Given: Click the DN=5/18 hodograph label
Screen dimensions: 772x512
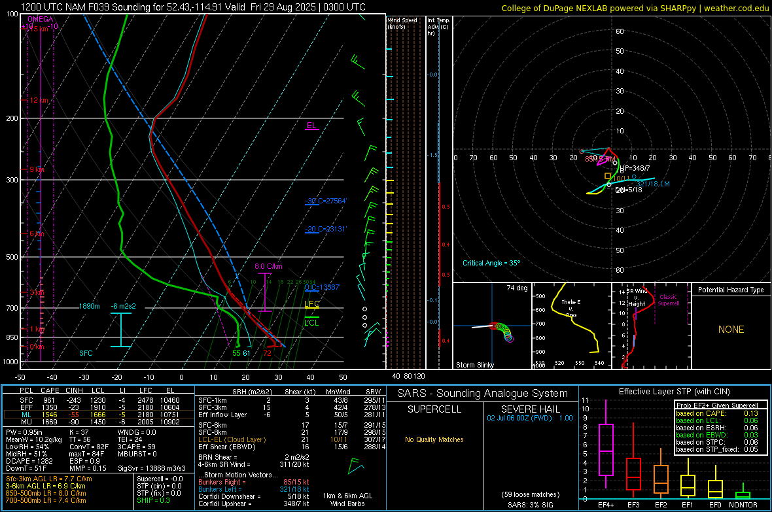Looking at the screenshot, I should (629, 190).
